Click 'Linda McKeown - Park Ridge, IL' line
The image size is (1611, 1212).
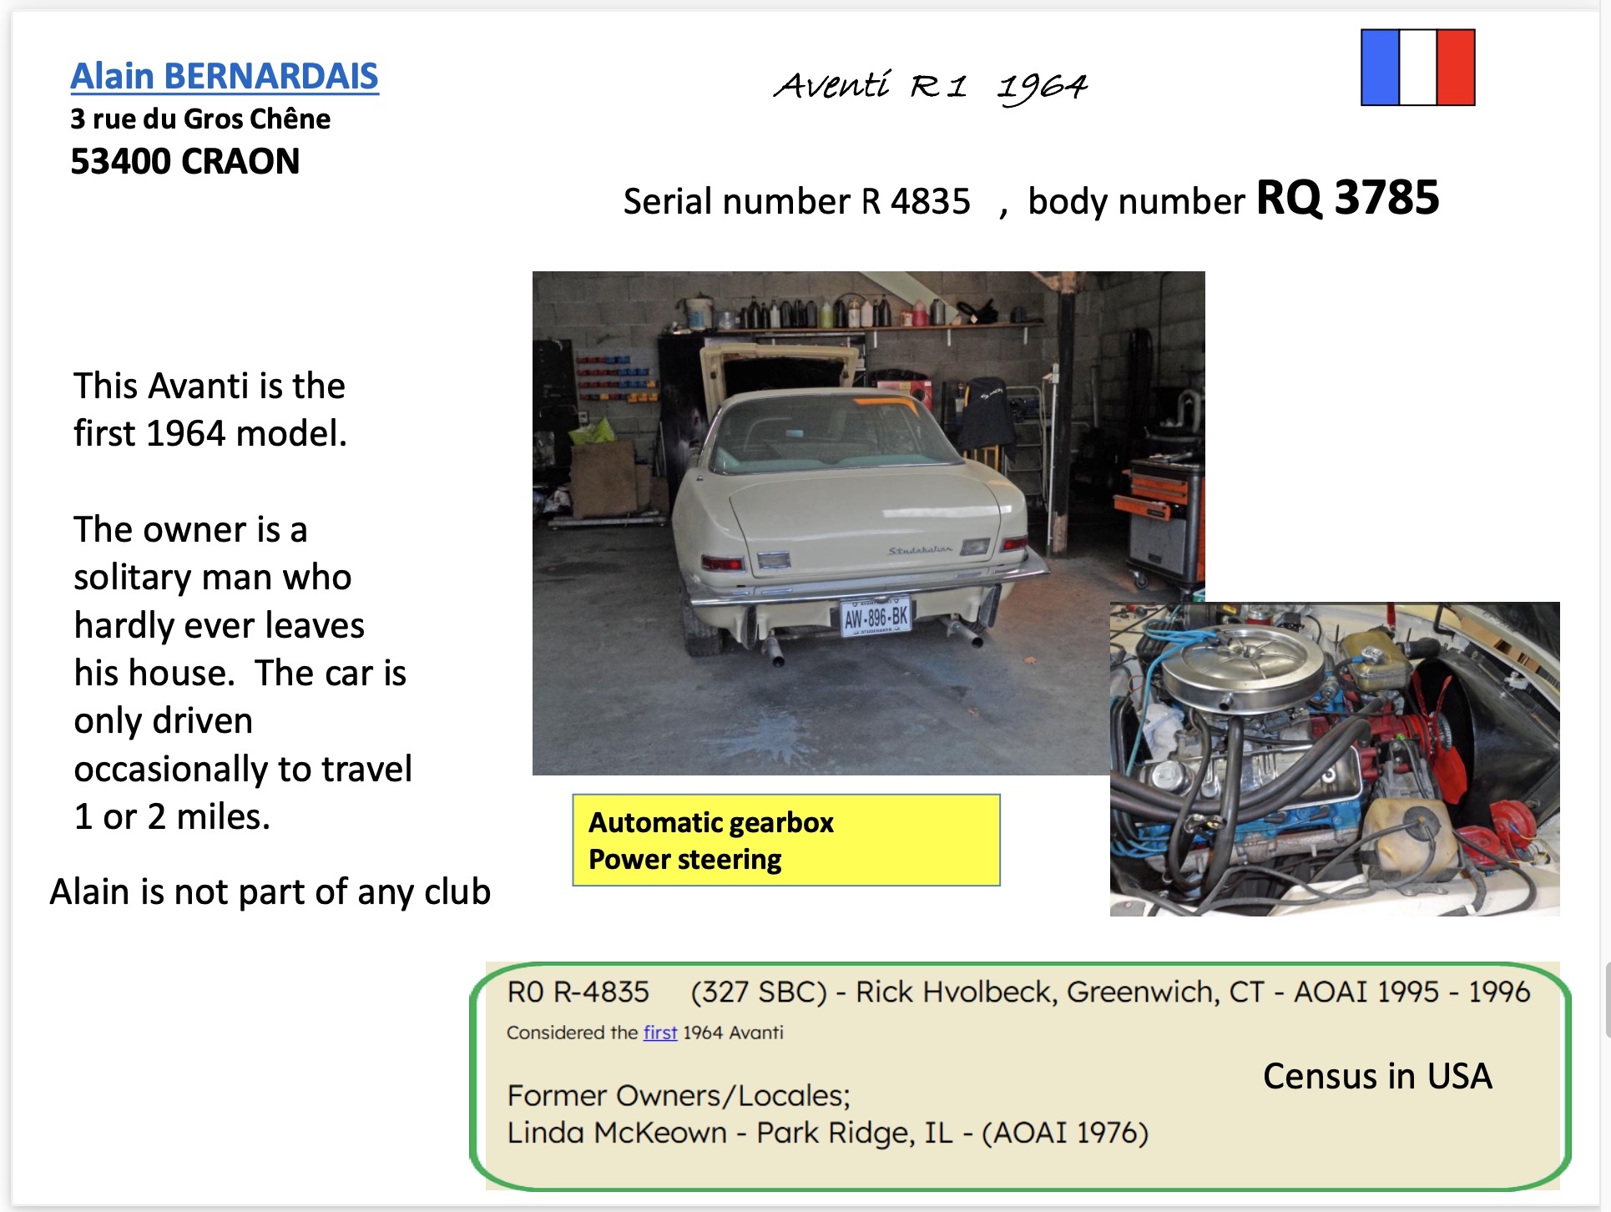(828, 1133)
